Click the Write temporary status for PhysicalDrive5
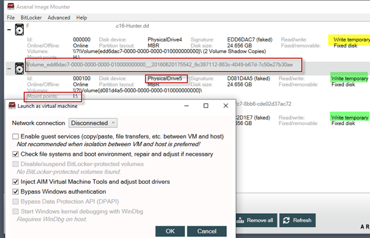Image resolution: width=370 pixels, height=238 pixels. pos(349,79)
